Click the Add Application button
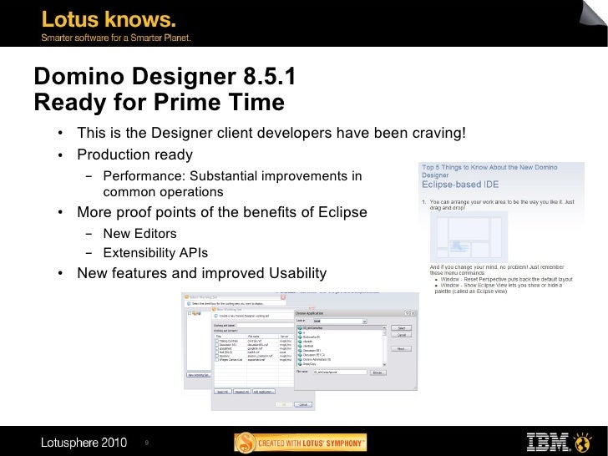The image size is (608, 456). 264,392
